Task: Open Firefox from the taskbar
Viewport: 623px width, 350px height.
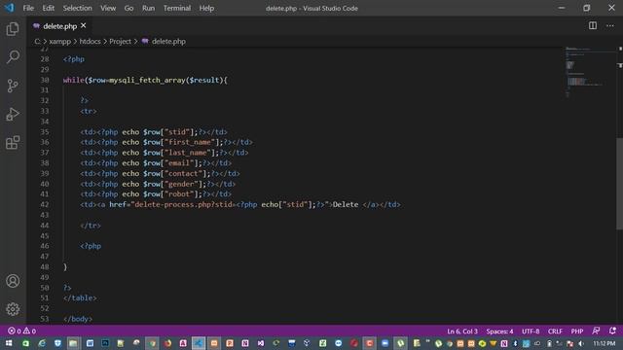Action: point(167,343)
